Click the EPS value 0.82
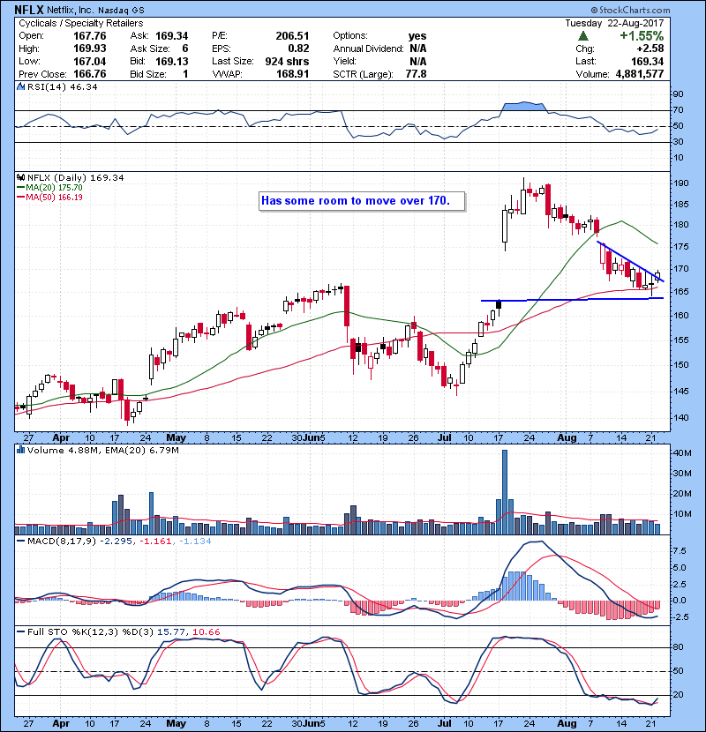706x732 pixels. point(298,49)
